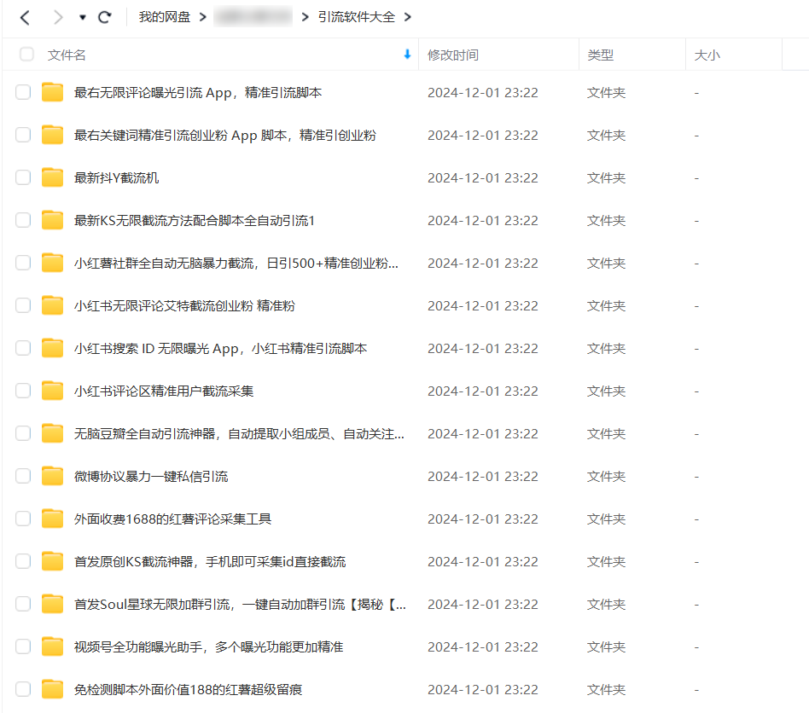Check the box for 无脑豆瓣全自动引流神器
The height and width of the screenshot is (713, 809).
click(23, 433)
